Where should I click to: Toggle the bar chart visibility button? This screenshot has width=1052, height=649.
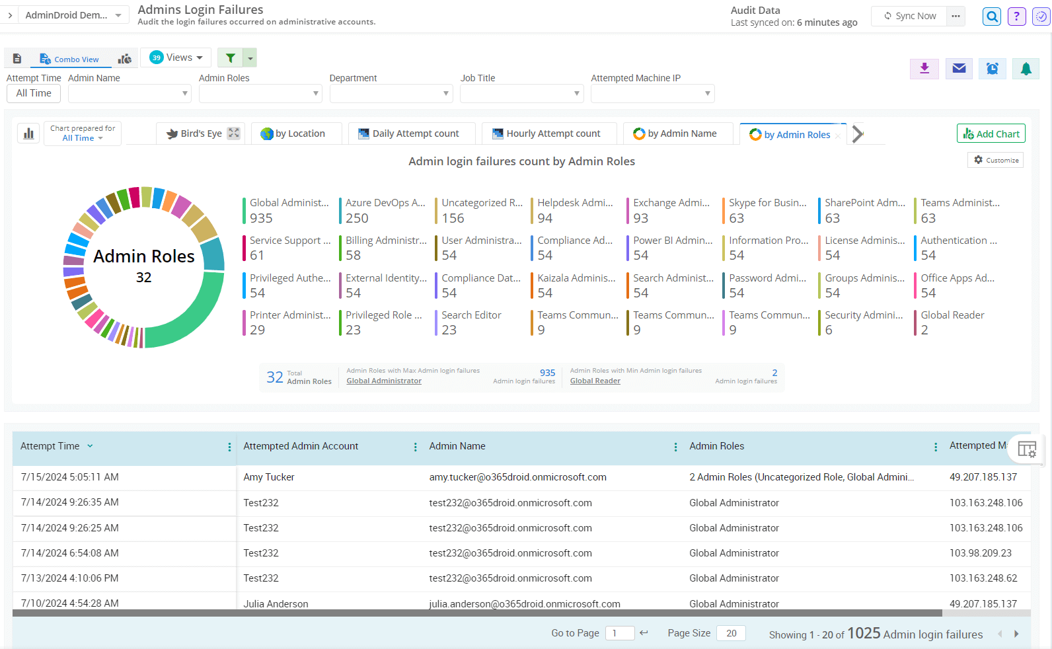[28, 134]
